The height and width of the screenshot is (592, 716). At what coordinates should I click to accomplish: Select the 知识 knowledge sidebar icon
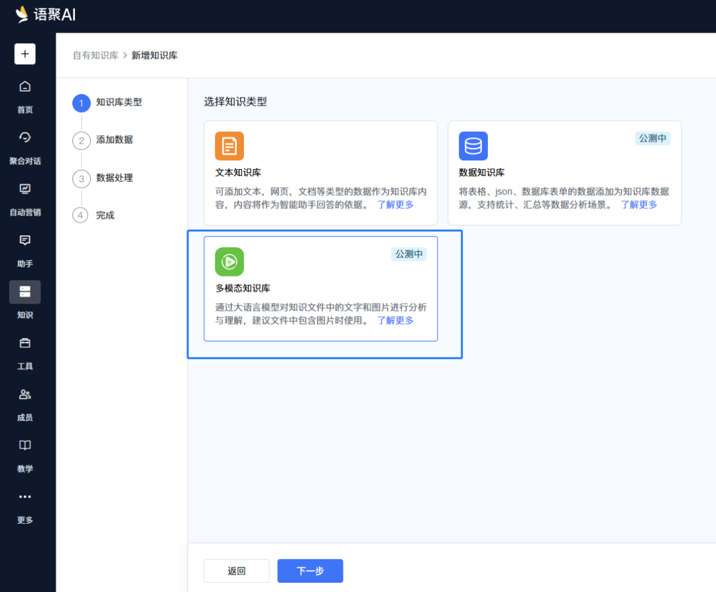(25, 292)
